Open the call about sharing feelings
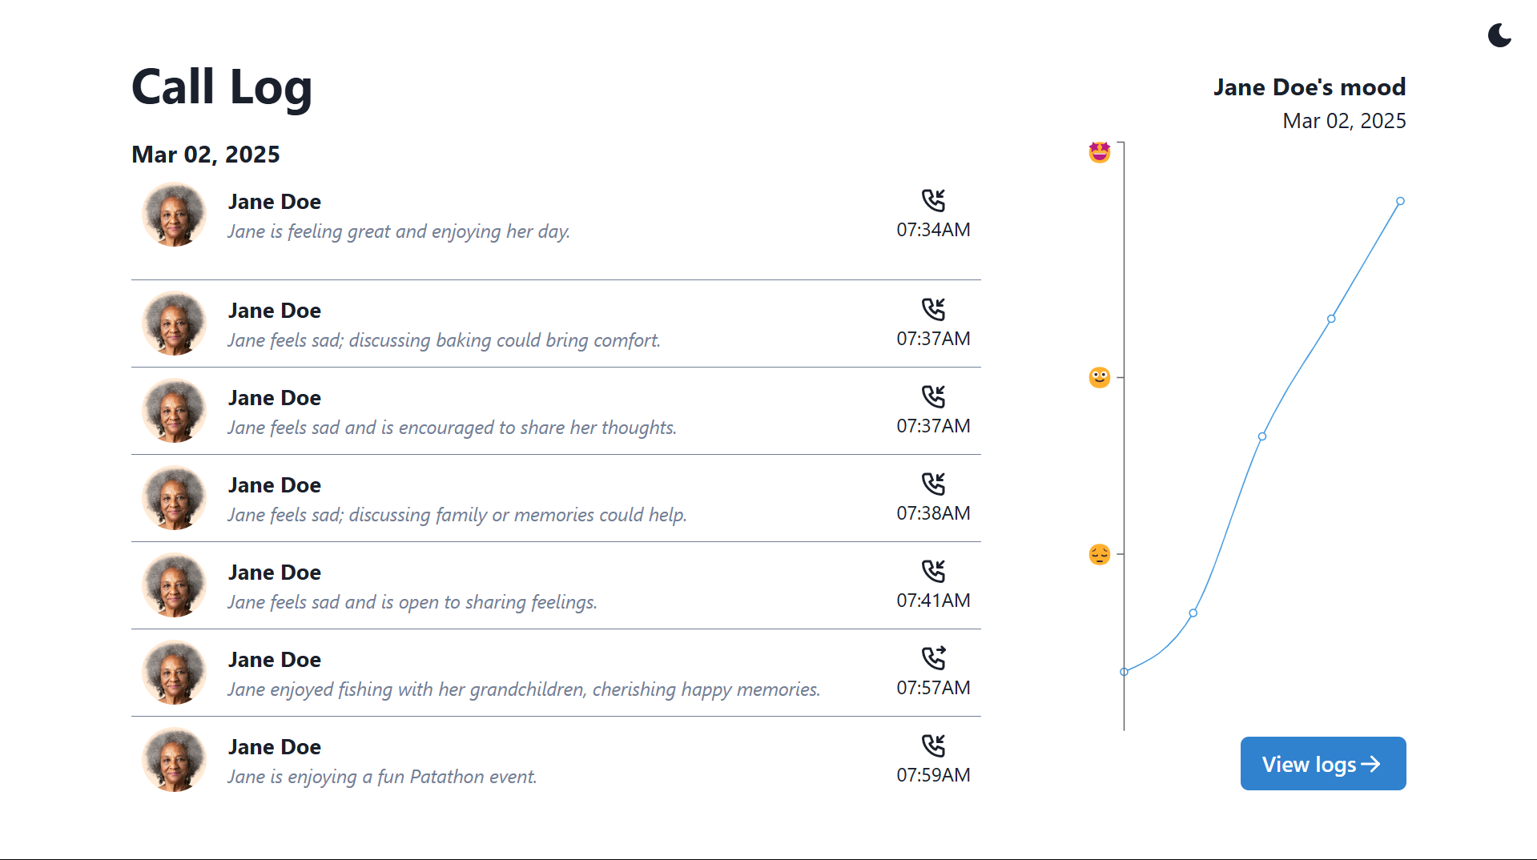The height and width of the screenshot is (860, 1537). (x=412, y=601)
